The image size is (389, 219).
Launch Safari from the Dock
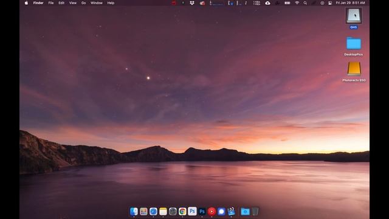153,211
